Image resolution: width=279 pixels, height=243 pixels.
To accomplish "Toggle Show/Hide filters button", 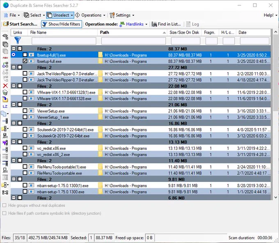I will (62, 24).
